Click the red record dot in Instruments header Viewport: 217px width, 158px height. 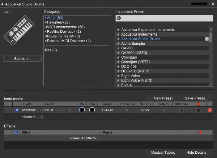coord(198,104)
